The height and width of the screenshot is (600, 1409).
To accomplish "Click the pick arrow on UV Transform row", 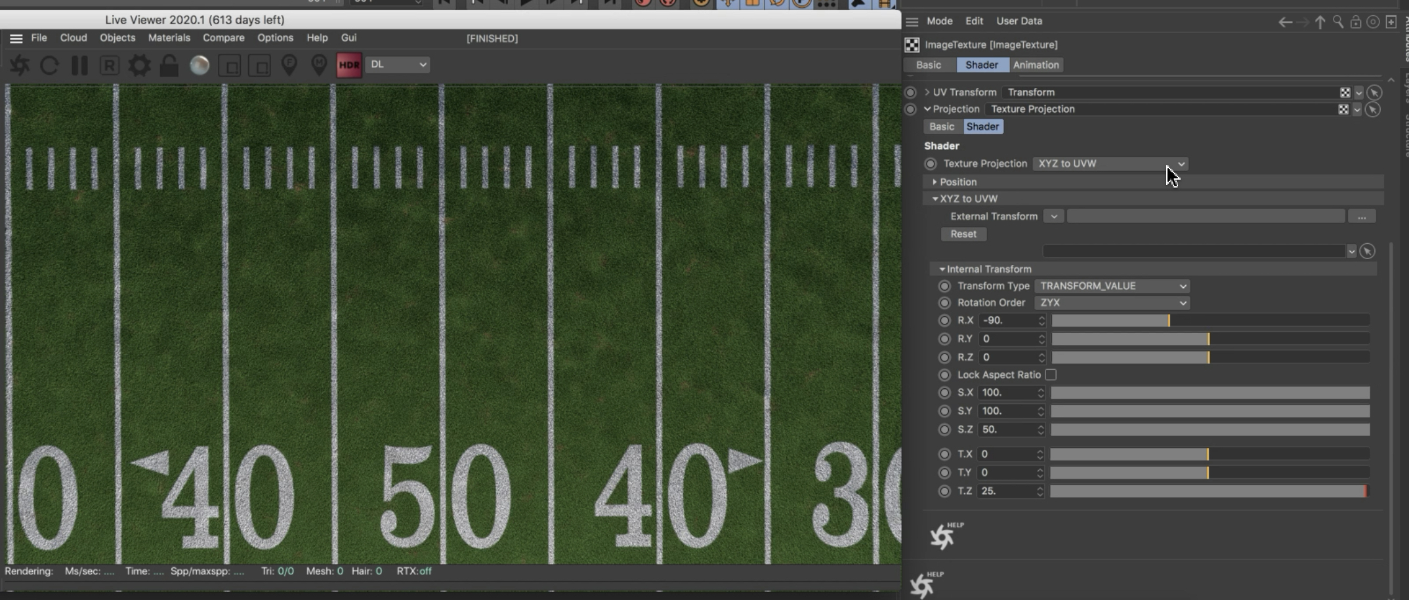I will tap(1374, 92).
